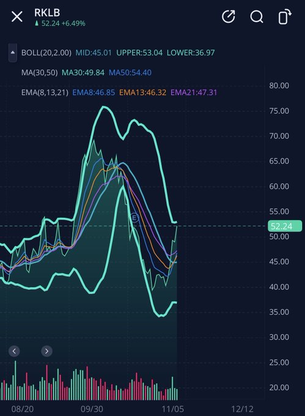This screenshot has height=416, width=305.
Task: Tap the share chart icon
Action: tap(229, 17)
